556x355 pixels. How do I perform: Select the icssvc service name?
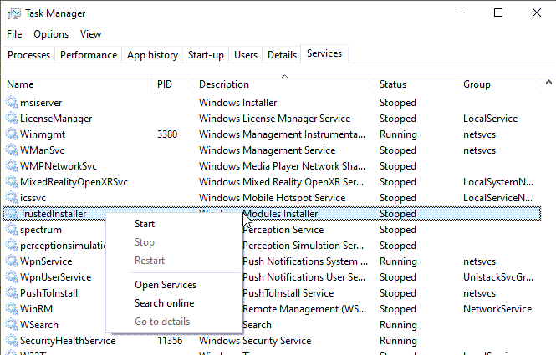(33, 198)
